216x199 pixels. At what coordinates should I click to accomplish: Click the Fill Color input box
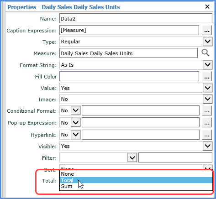tap(129, 76)
